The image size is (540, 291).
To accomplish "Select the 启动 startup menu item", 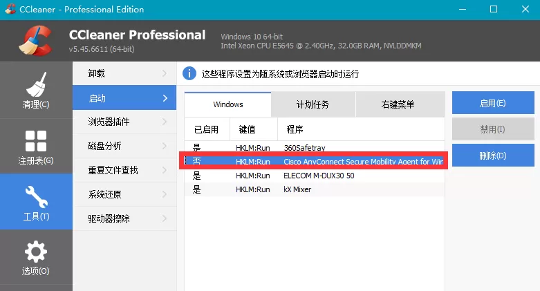I will 124,97.
